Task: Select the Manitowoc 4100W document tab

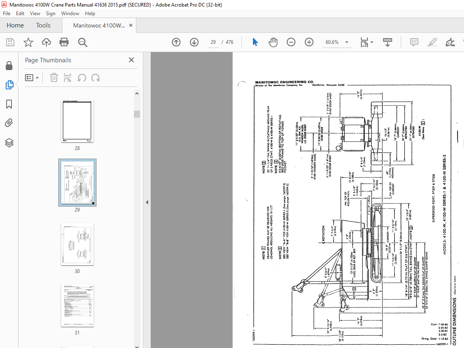Action: [99, 25]
